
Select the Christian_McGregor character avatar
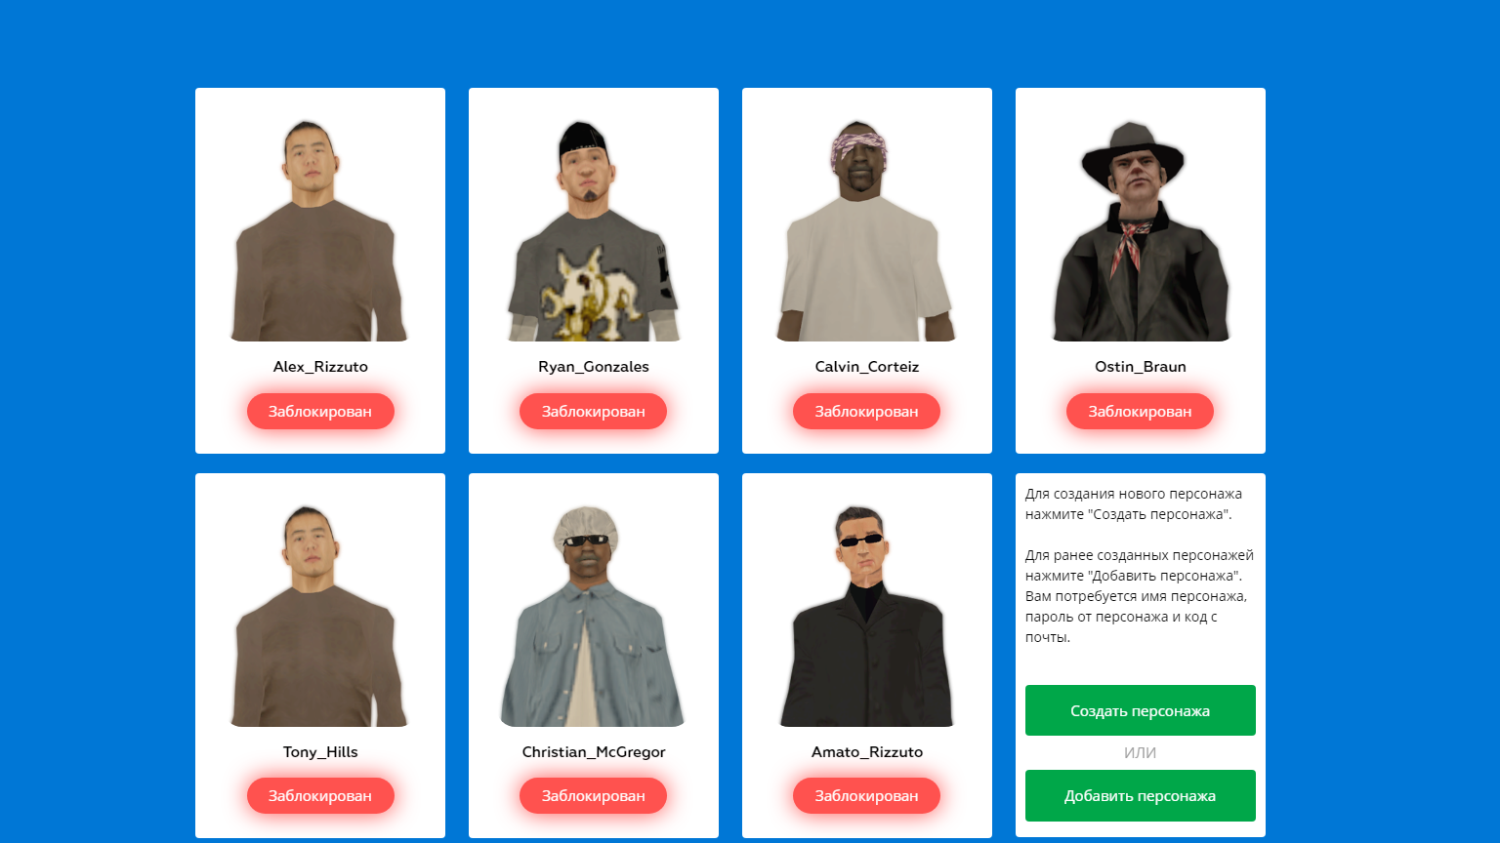[594, 615]
